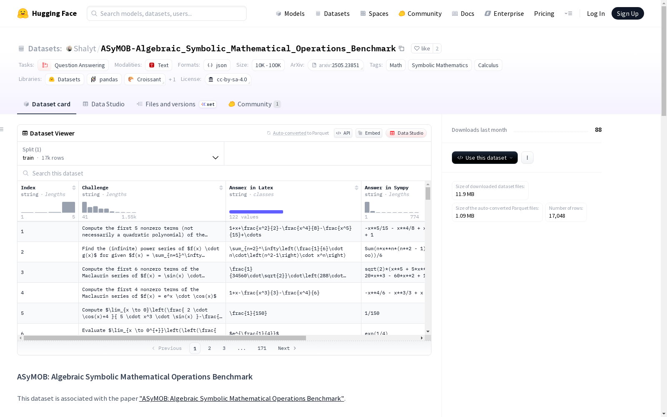Click the Shalyt user avatar
Viewport: 667px width, 417px height.
(69, 48)
